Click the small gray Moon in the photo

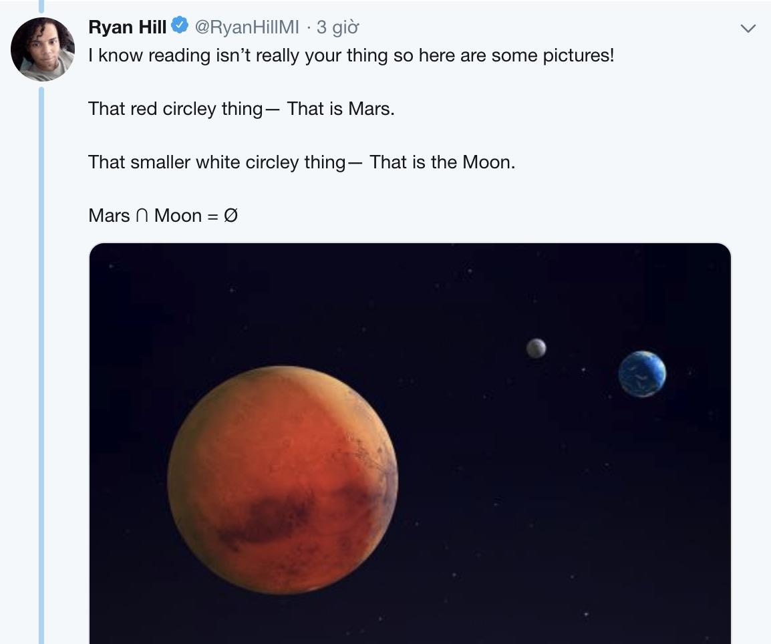coord(536,348)
